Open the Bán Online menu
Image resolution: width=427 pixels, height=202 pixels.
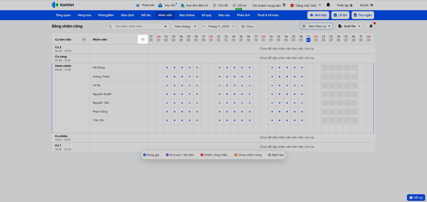(187, 15)
